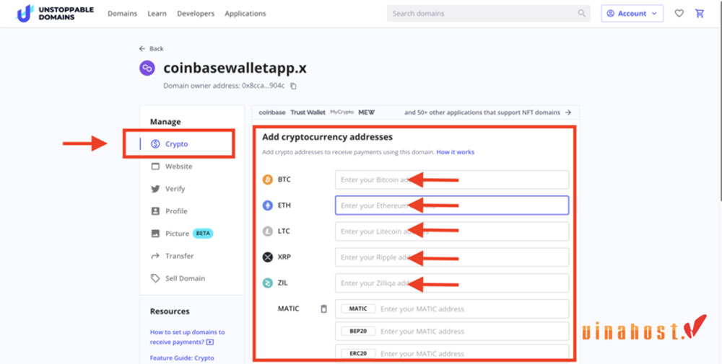Image resolution: width=722 pixels, height=364 pixels.
Task: Click the Sell Domain tag icon
Action: (155, 278)
